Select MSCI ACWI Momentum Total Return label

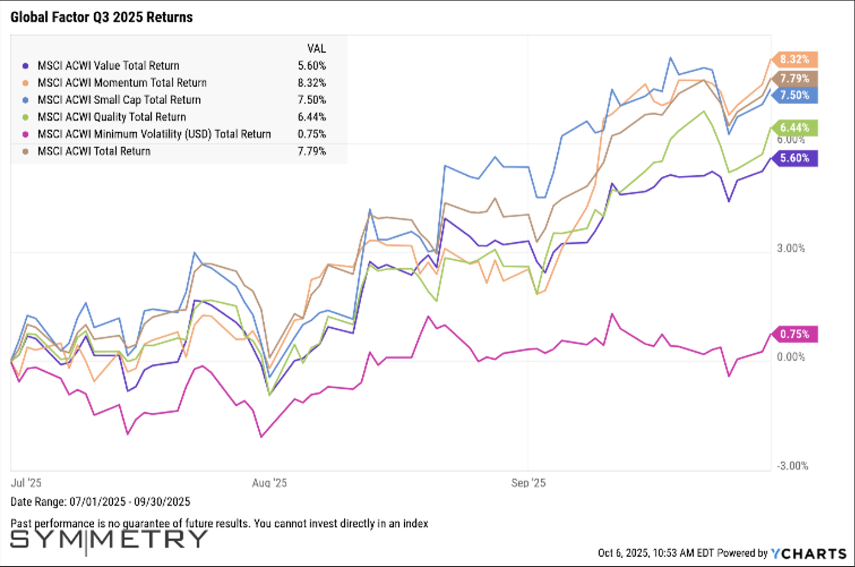click(122, 83)
